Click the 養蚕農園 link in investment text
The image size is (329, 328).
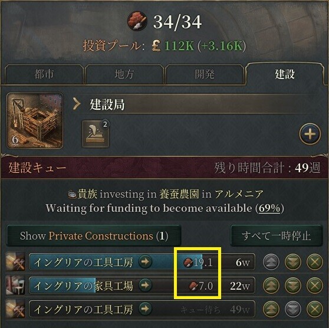(x=179, y=194)
